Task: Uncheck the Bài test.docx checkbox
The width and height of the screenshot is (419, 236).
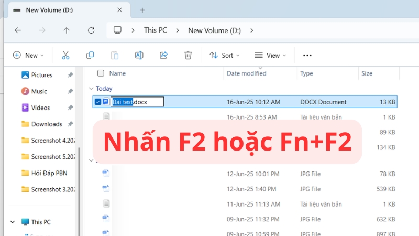Action: 98,102
